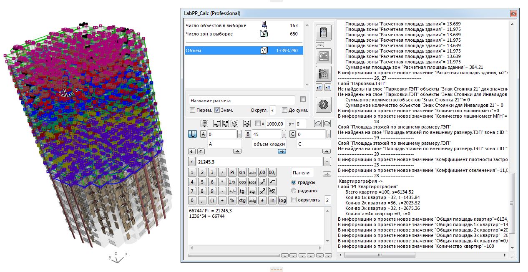Click the B value field showing 45

267,134
